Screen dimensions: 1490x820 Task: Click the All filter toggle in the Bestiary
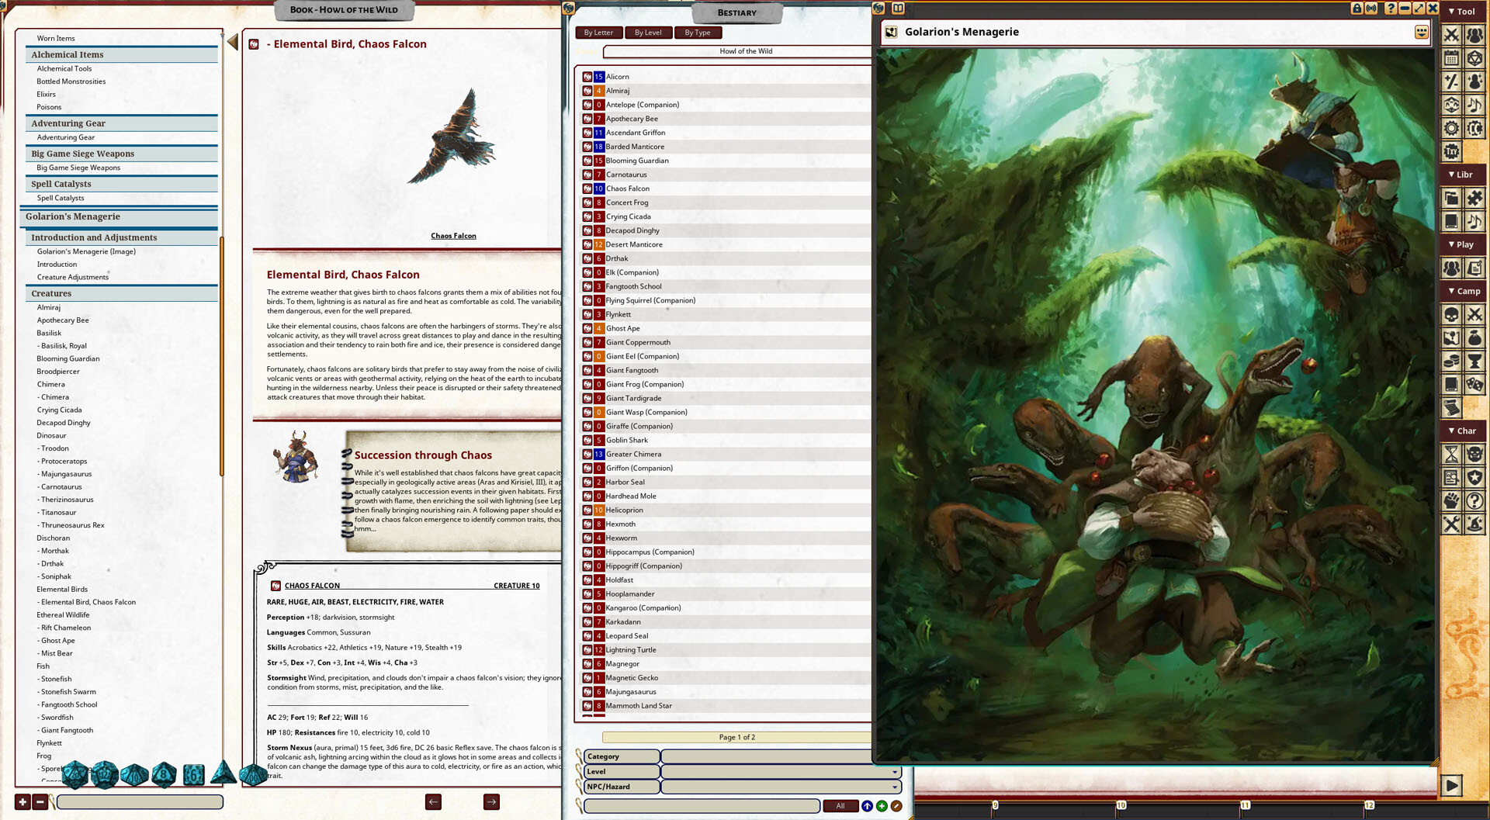[x=840, y=806]
